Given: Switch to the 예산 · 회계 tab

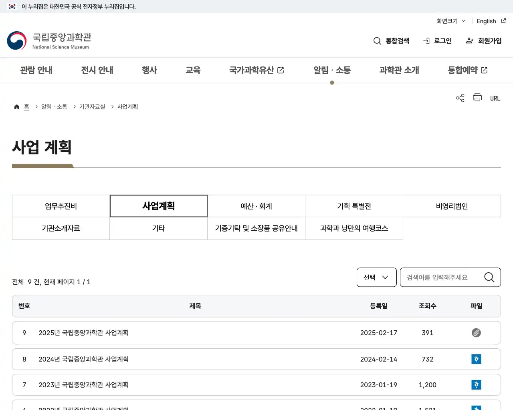Looking at the screenshot, I should click(x=256, y=206).
